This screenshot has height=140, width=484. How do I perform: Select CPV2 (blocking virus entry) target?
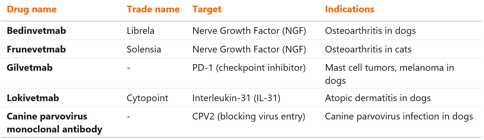[x=248, y=116]
